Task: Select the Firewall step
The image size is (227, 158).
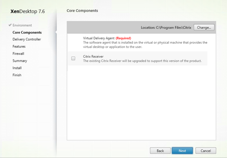Action: [18, 53]
